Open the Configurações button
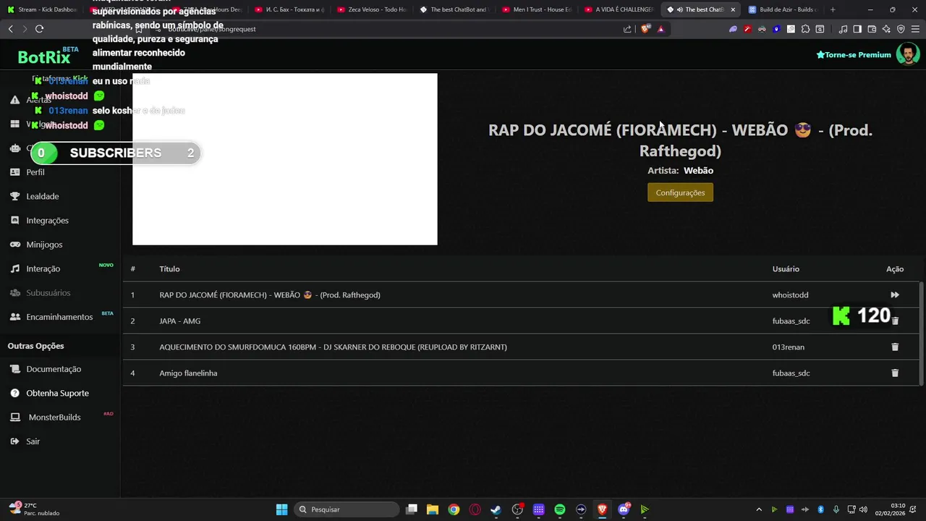The height and width of the screenshot is (521, 926). (x=680, y=192)
